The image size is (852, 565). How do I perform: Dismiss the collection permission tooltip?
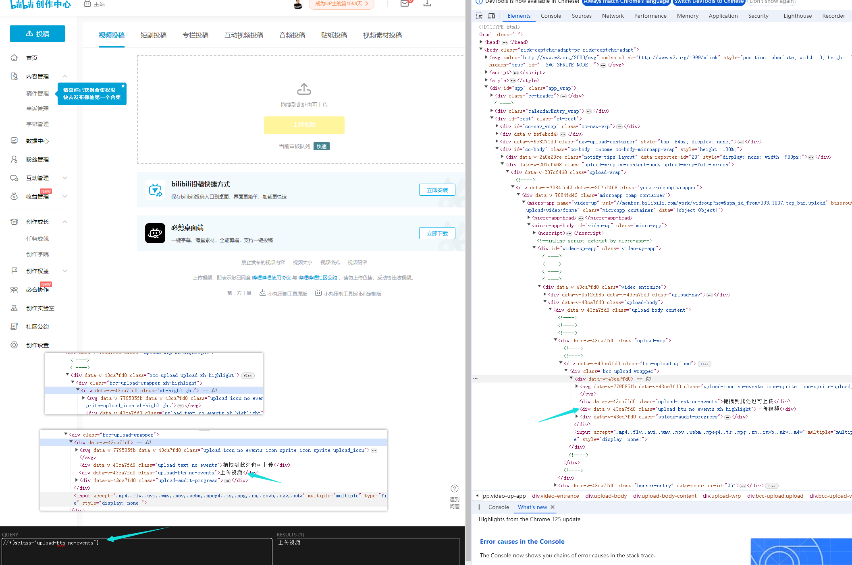point(123,86)
